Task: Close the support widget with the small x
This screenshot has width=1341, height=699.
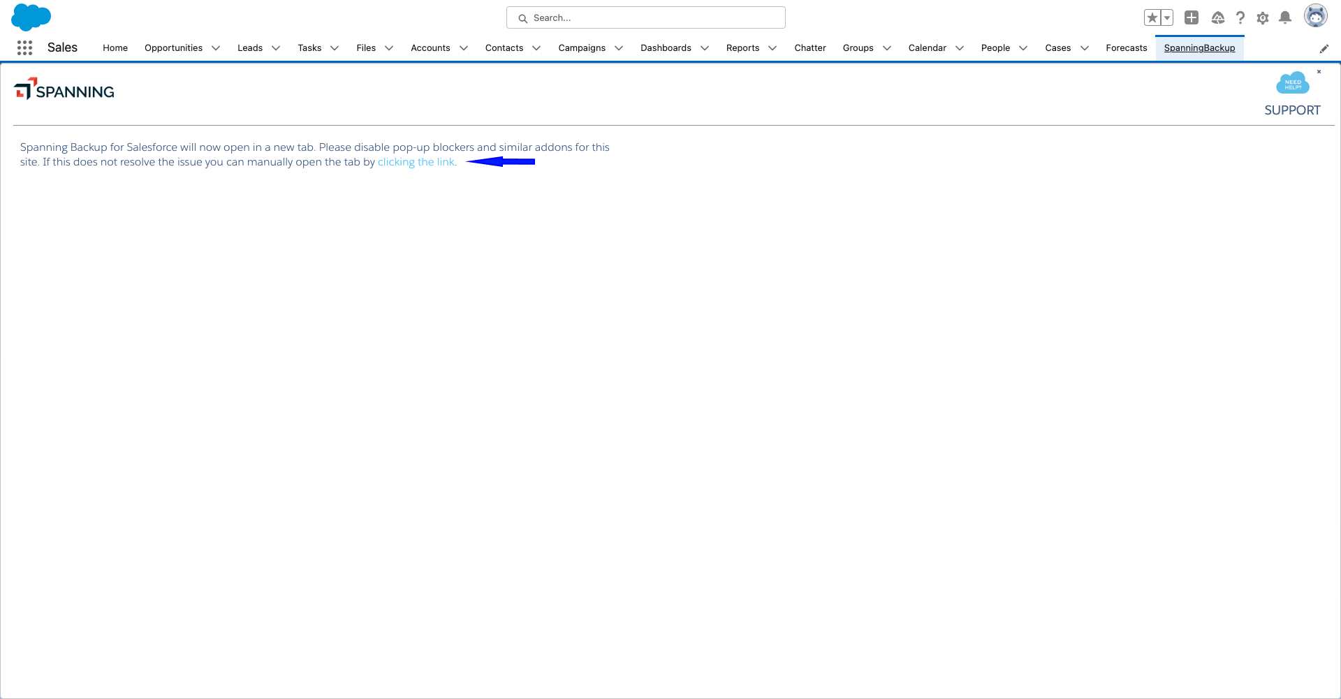Action: [x=1319, y=72]
